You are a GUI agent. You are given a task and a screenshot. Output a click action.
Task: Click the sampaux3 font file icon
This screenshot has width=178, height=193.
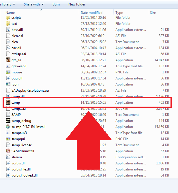[x=8, y=133]
